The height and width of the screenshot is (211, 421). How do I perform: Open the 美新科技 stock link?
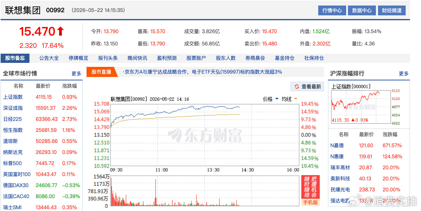(340, 178)
